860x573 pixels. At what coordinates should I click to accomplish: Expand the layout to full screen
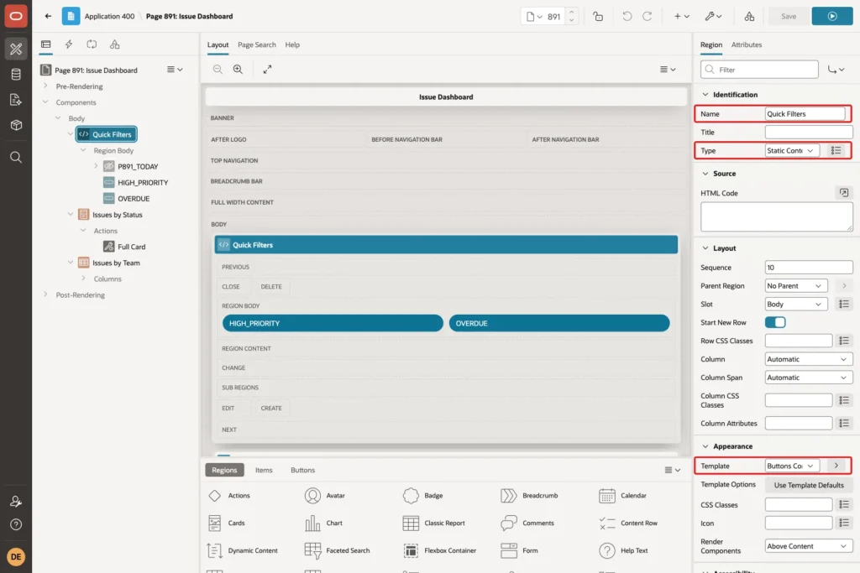coord(267,69)
